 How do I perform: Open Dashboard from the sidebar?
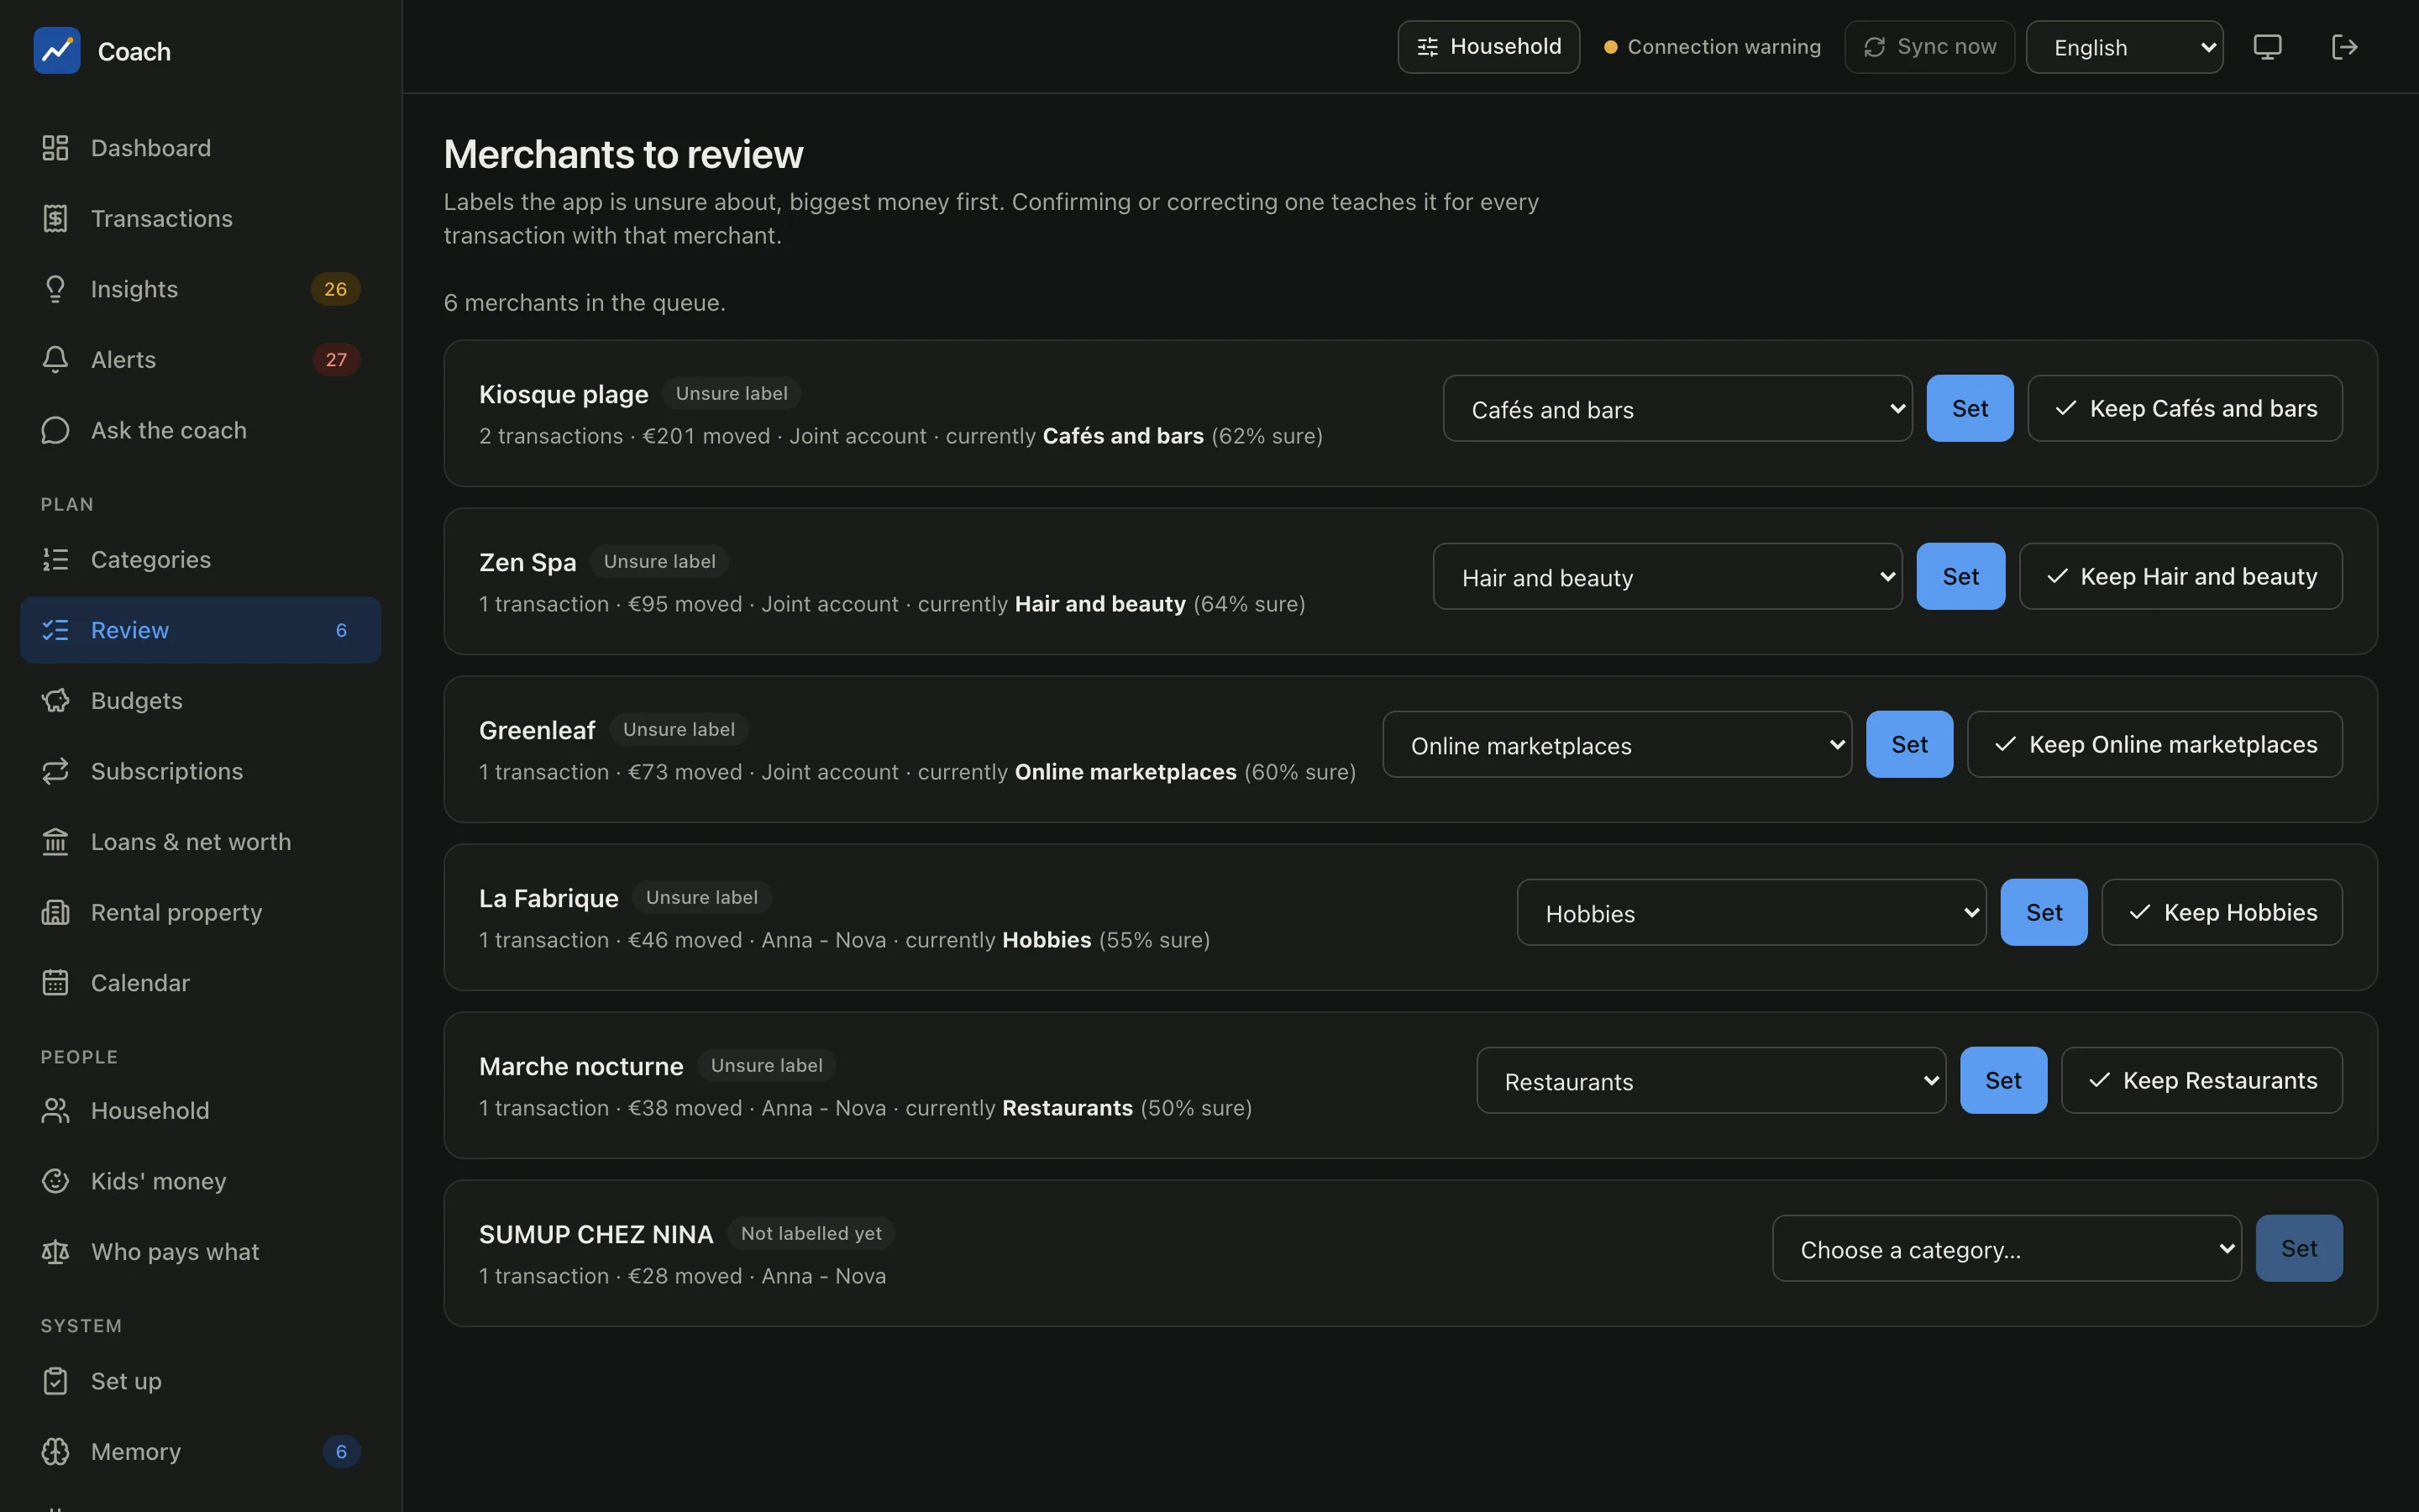(x=200, y=148)
